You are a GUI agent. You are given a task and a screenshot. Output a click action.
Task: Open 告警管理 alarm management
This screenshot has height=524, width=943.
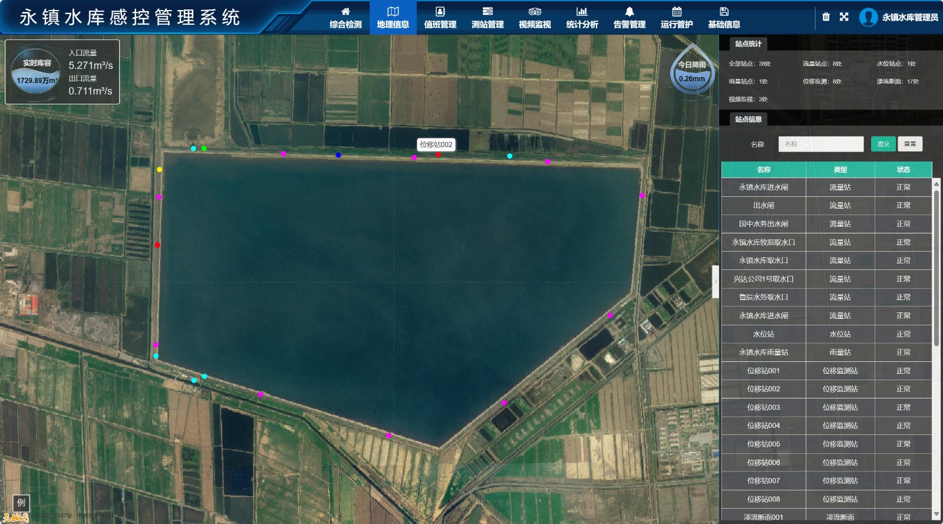click(629, 18)
